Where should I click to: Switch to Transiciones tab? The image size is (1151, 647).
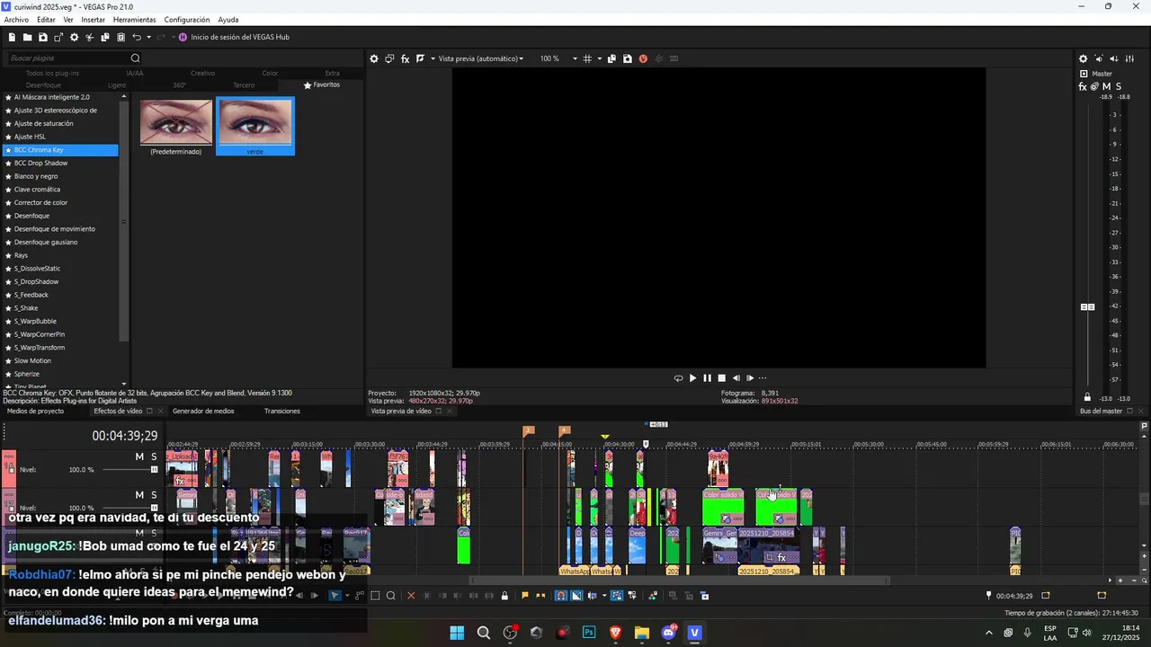click(281, 411)
